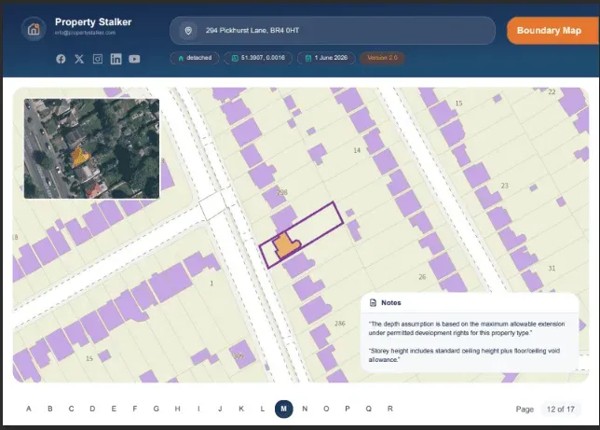Viewport: 600px width, 430px height.
Task: Go to page tab D
Action: click(92, 409)
